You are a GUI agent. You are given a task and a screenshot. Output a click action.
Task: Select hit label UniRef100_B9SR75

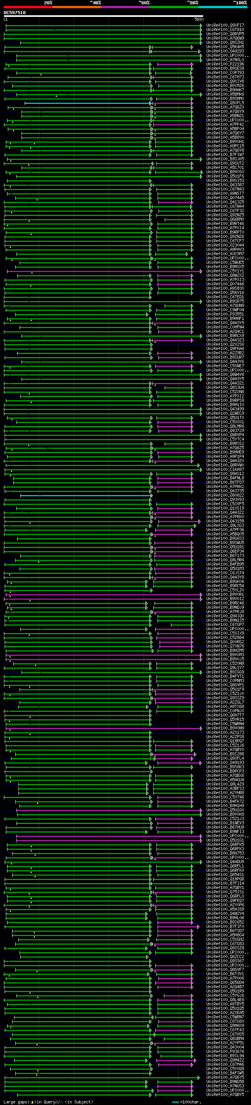pyautogui.click(x=225, y=301)
